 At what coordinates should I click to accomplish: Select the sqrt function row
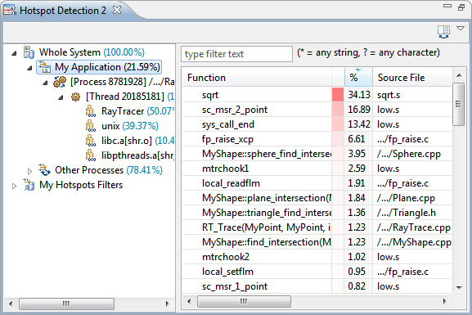pos(317,95)
